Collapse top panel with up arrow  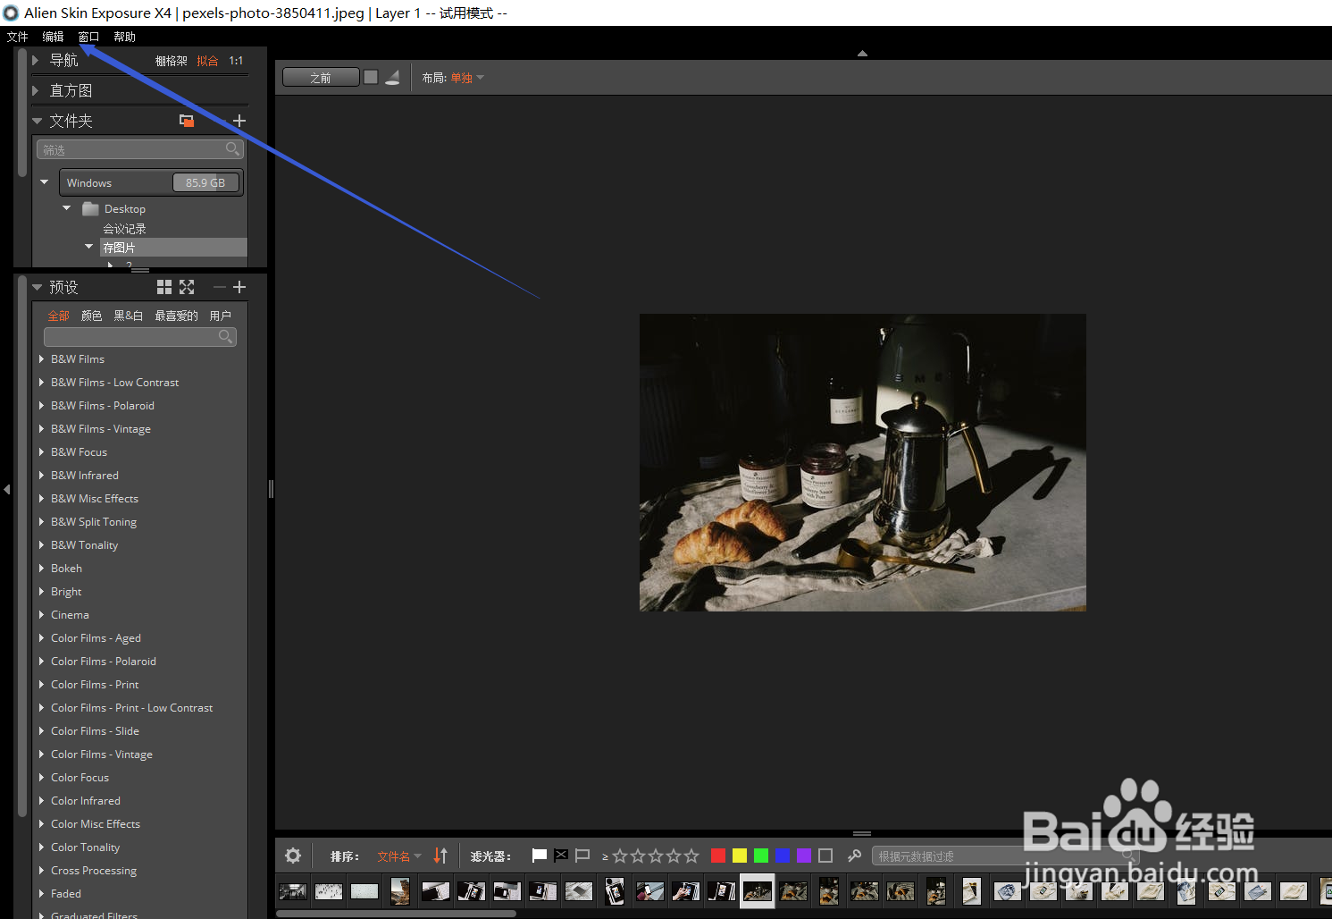(862, 54)
